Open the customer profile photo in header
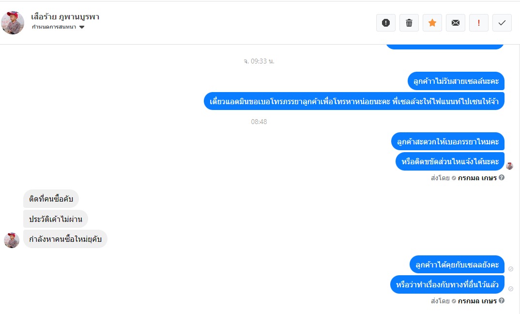 pyautogui.click(x=13, y=23)
